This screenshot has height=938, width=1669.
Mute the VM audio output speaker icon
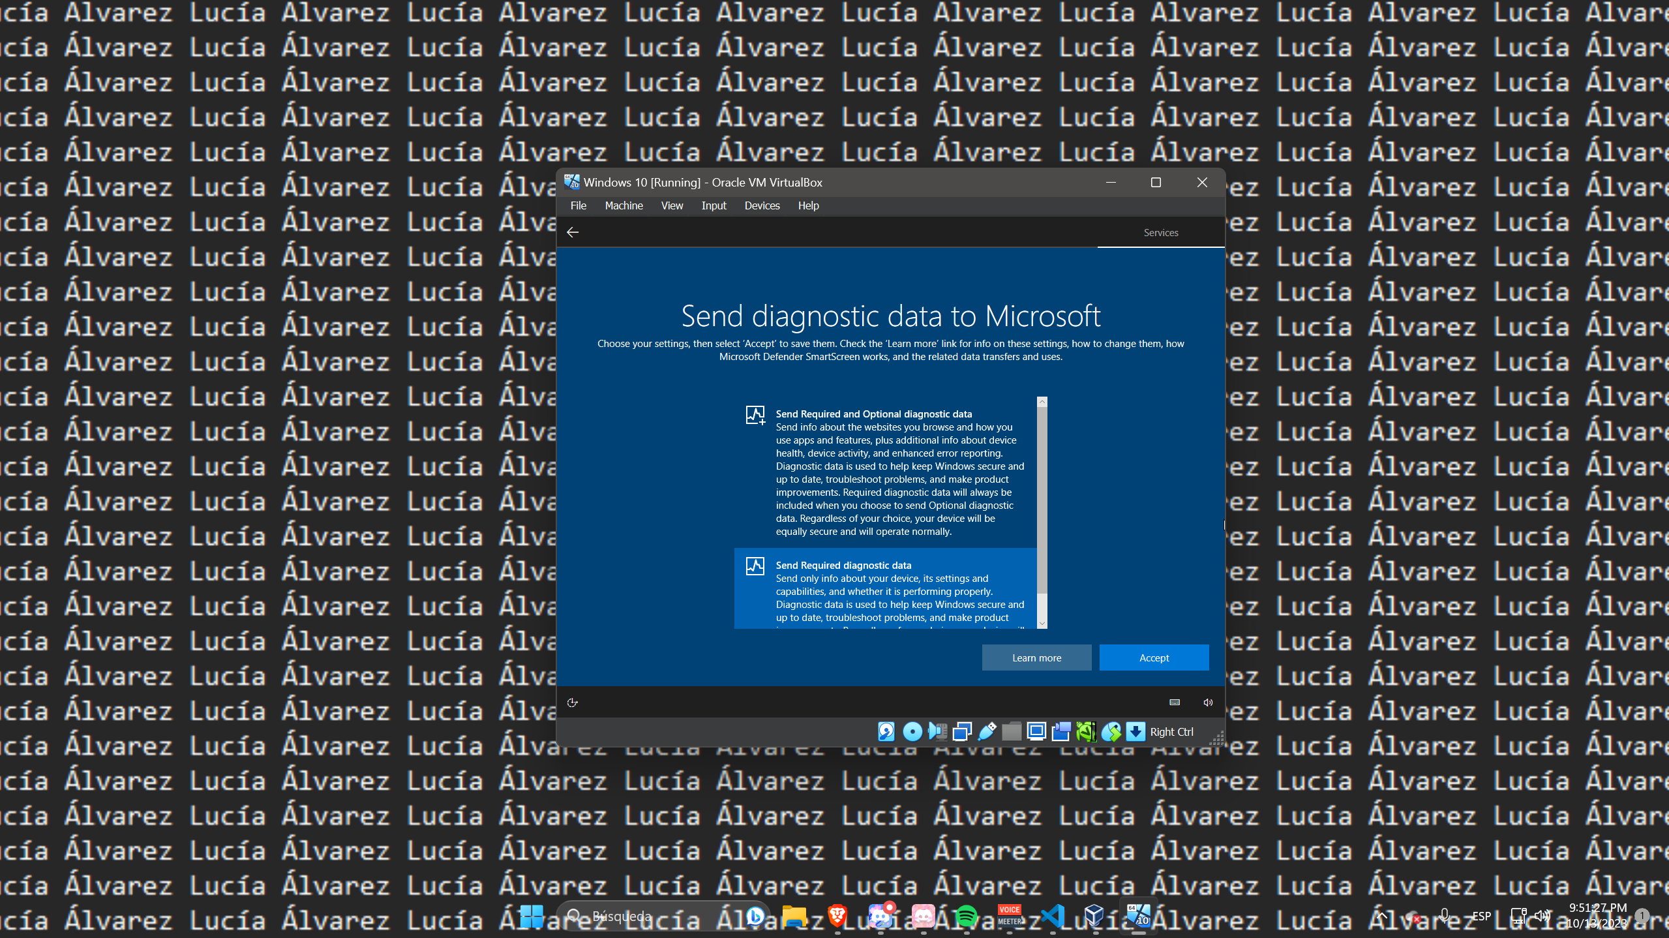pyautogui.click(x=1207, y=703)
